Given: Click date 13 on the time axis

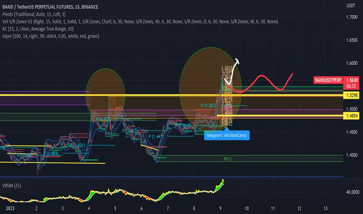Looking at the screenshot, I should pos(326,209).
